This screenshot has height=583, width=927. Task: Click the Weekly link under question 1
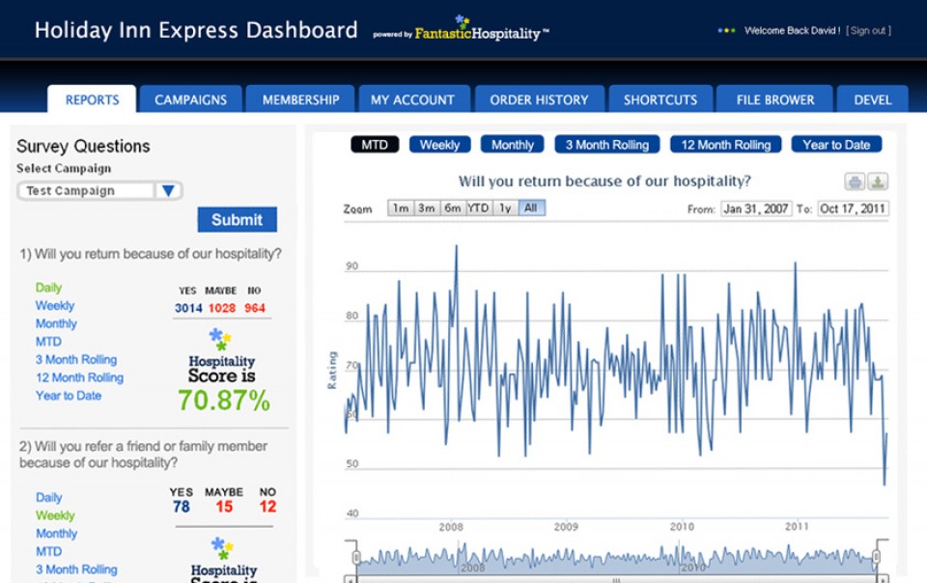pos(55,306)
